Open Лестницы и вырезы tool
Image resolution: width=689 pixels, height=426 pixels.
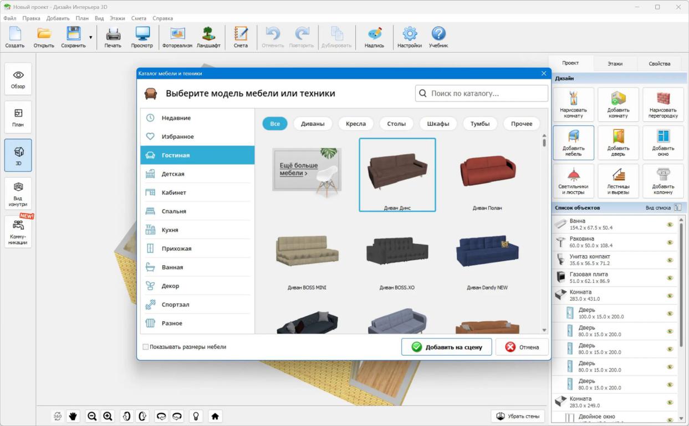[618, 181]
